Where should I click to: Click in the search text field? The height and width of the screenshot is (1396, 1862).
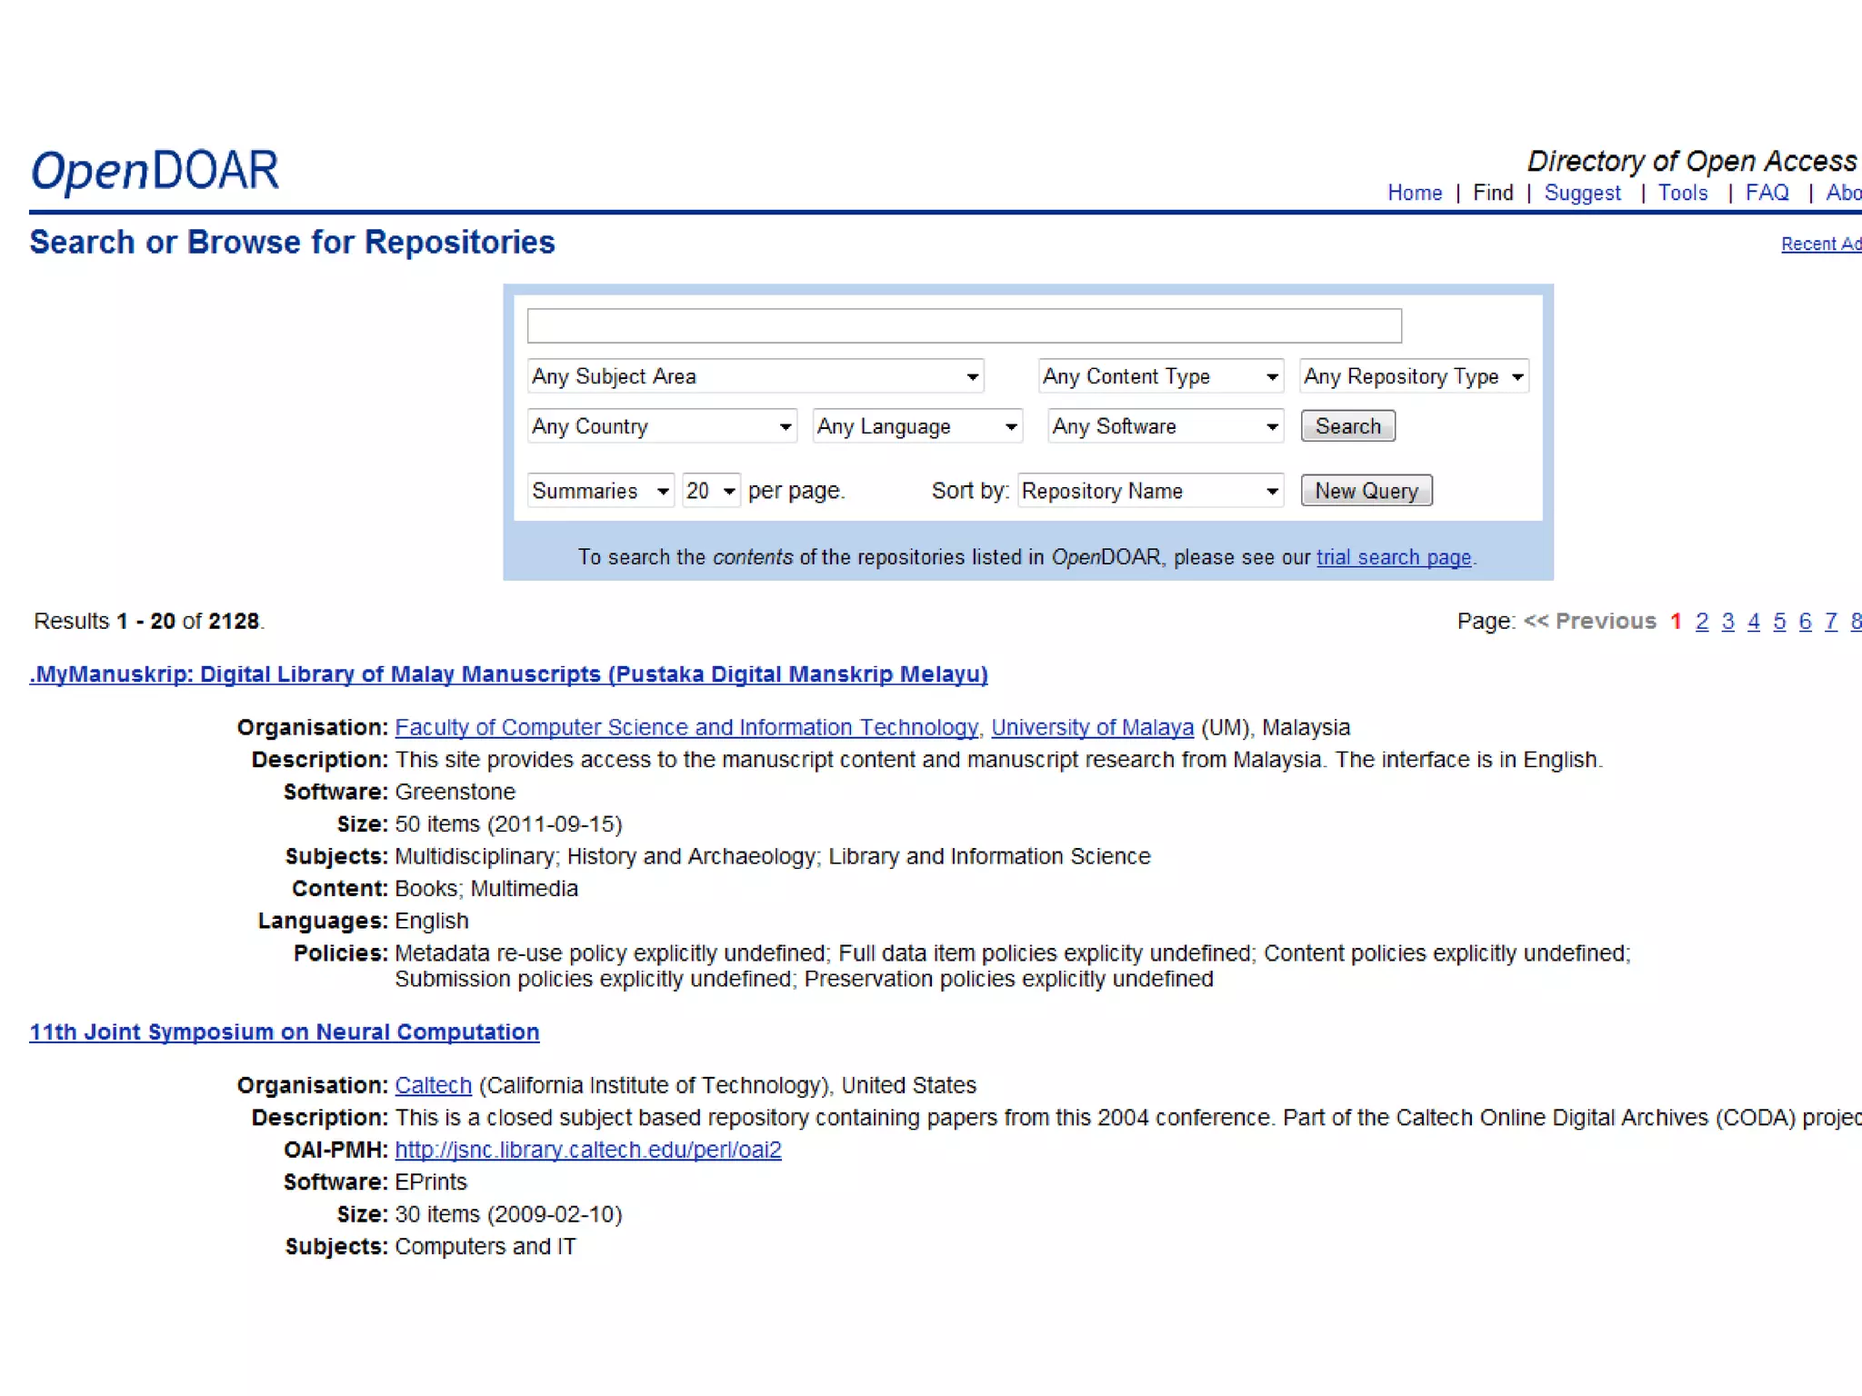[x=964, y=326]
